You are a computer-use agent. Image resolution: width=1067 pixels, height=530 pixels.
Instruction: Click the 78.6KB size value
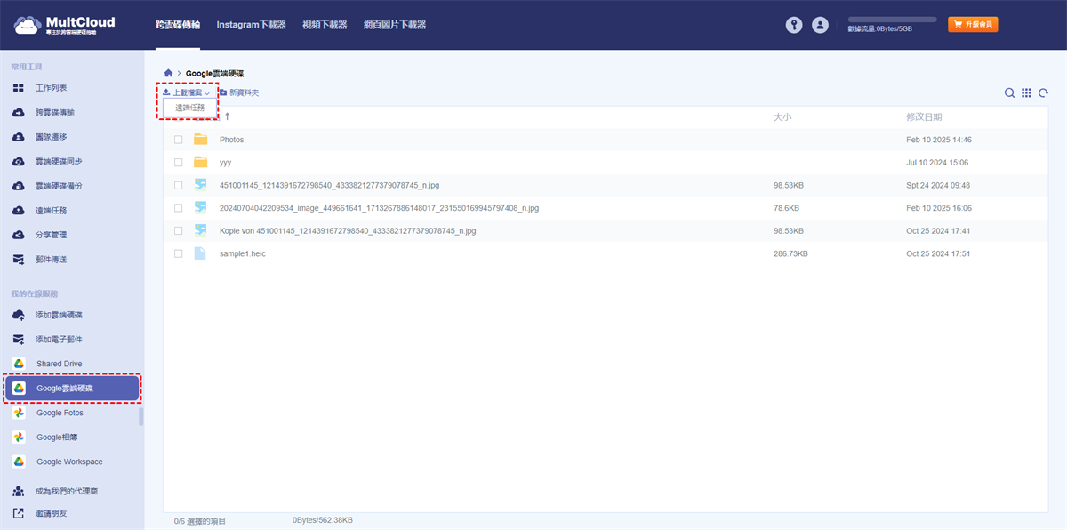click(x=786, y=208)
